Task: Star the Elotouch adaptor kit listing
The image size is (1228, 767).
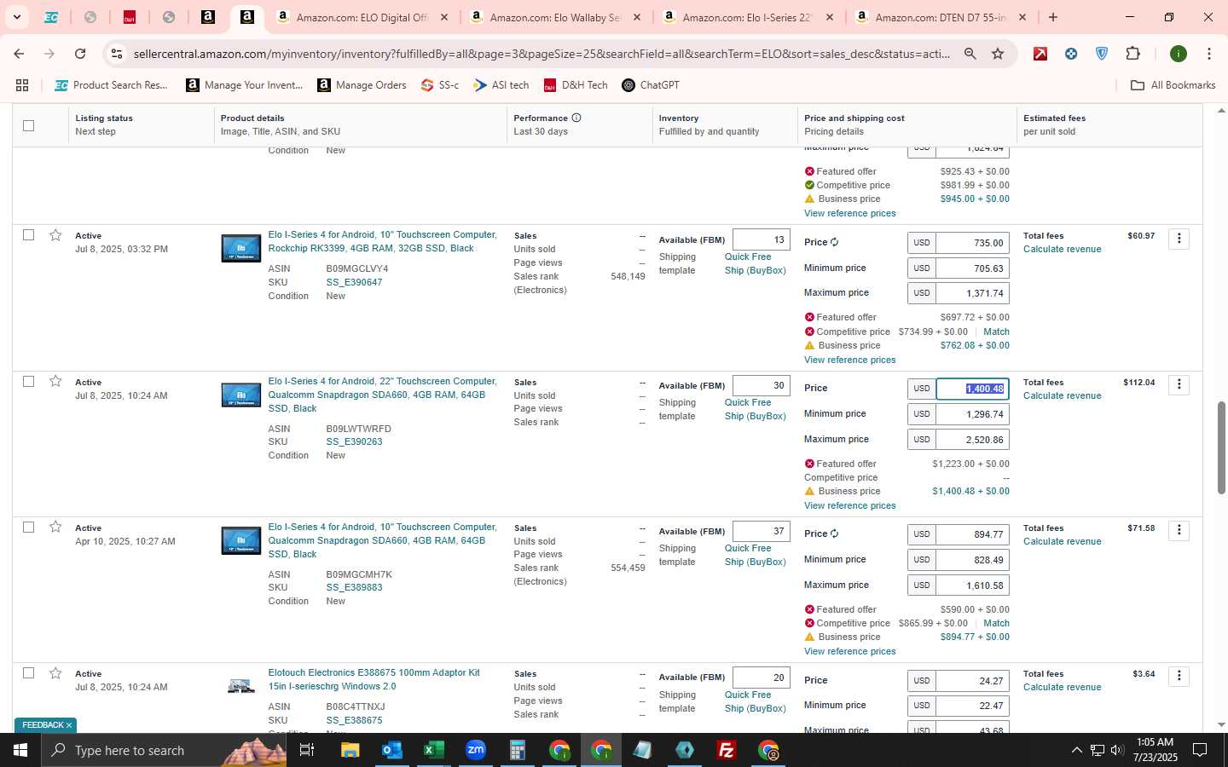Action: coord(55,673)
